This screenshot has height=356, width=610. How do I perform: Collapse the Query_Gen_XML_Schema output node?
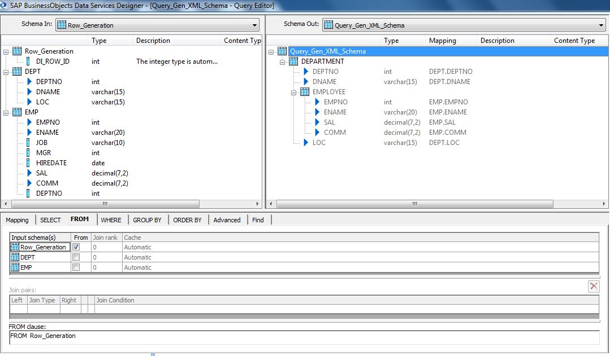[x=271, y=52]
